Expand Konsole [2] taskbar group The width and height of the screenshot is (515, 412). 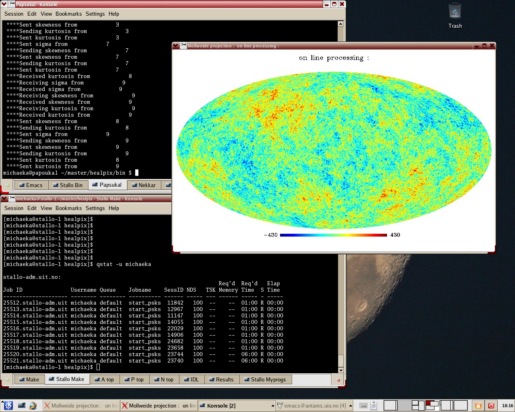coord(237,406)
